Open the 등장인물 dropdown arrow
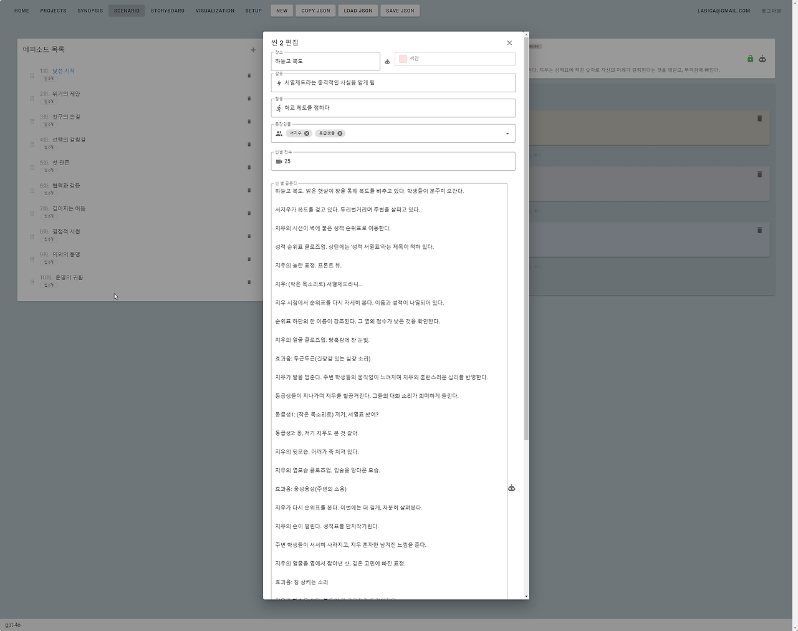Viewport: 798px width, 631px height. (x=507, y=133)
